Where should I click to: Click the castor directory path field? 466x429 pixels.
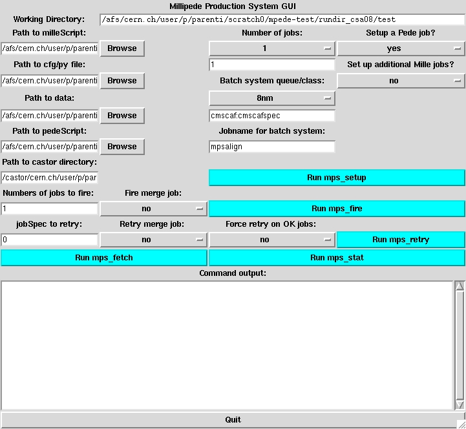pos(49,178)
